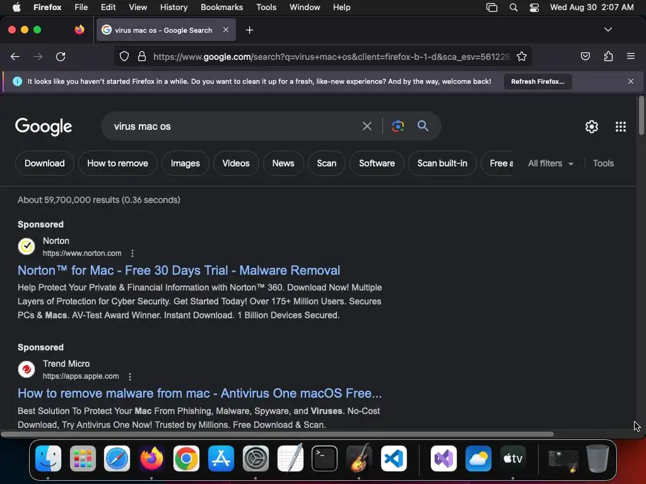Open Norton for Mac Free Trial link

click(179, 270)
